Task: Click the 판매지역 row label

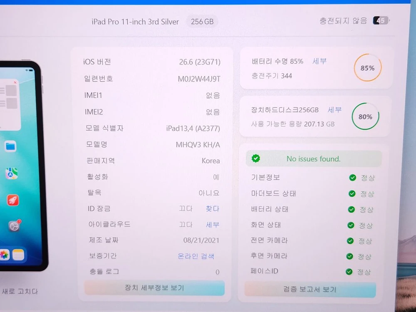Action: click(x=101, y=161)
